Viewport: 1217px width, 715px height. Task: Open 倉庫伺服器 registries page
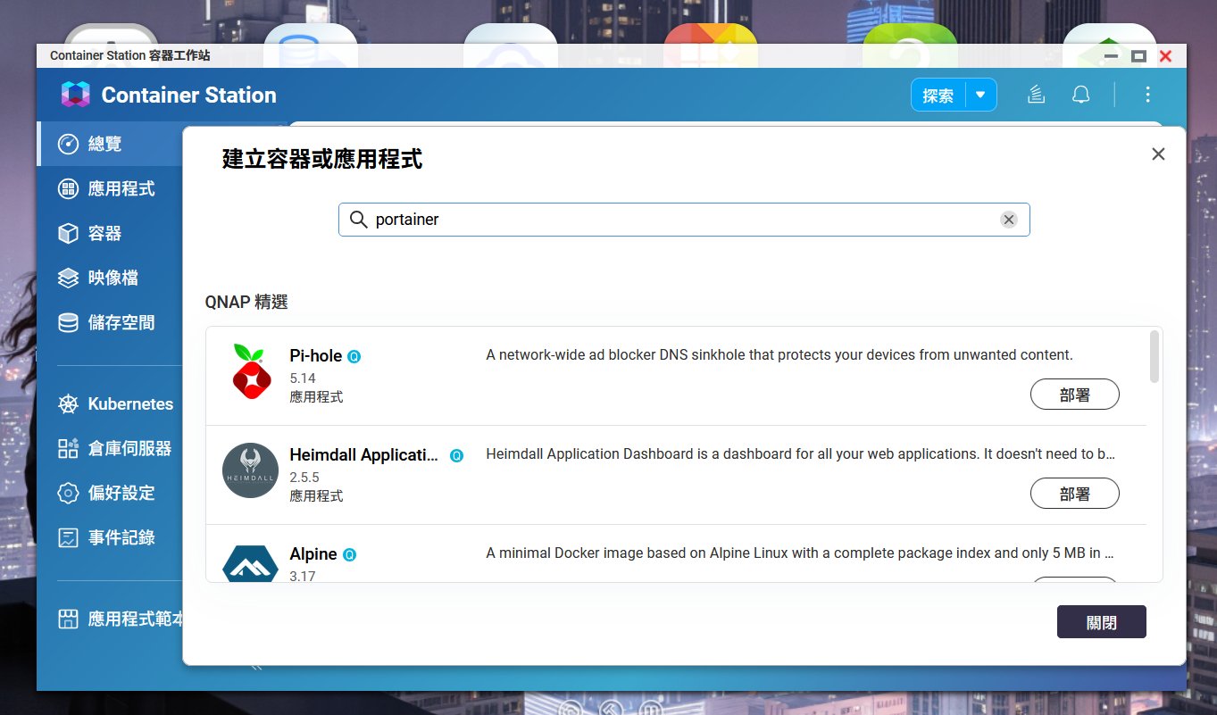tap(110, 448)
